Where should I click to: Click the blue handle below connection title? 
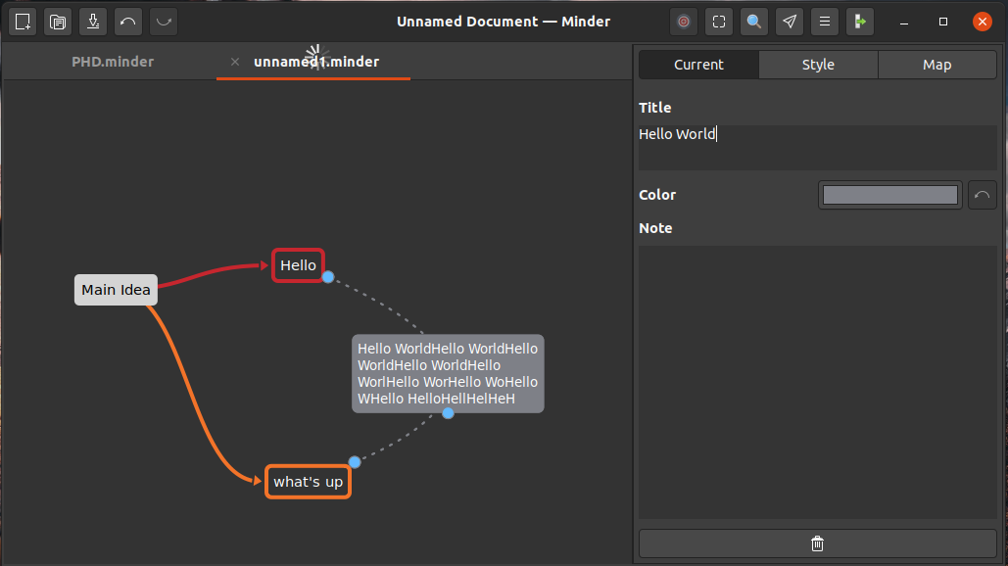point(448,413)
